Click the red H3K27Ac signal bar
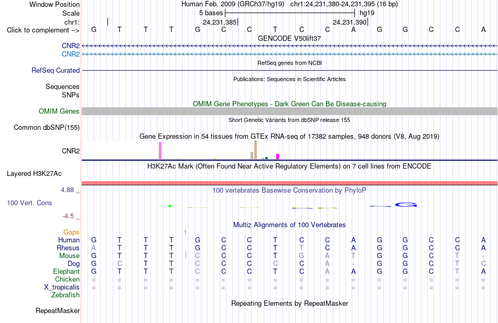Image resolution: width=498 pixels, height=323 pixels. point(290,183)
